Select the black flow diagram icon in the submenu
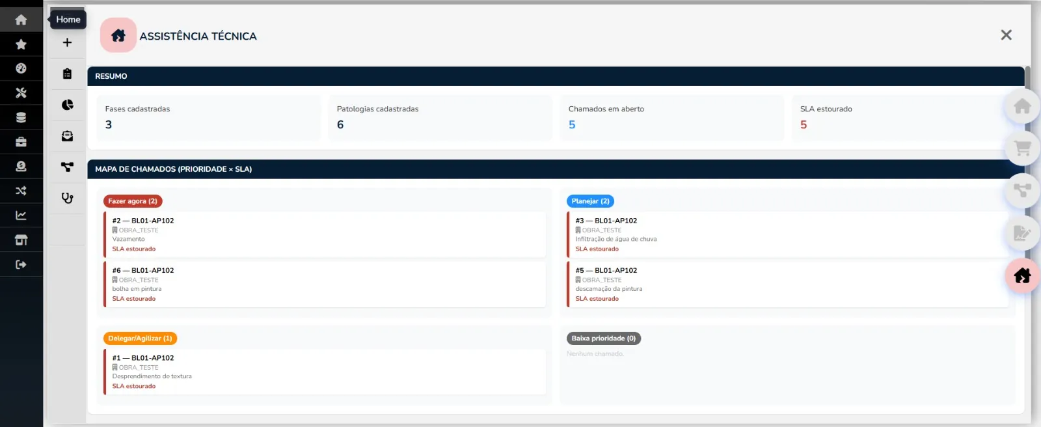 pyautogui.click(x=67, y=167)
